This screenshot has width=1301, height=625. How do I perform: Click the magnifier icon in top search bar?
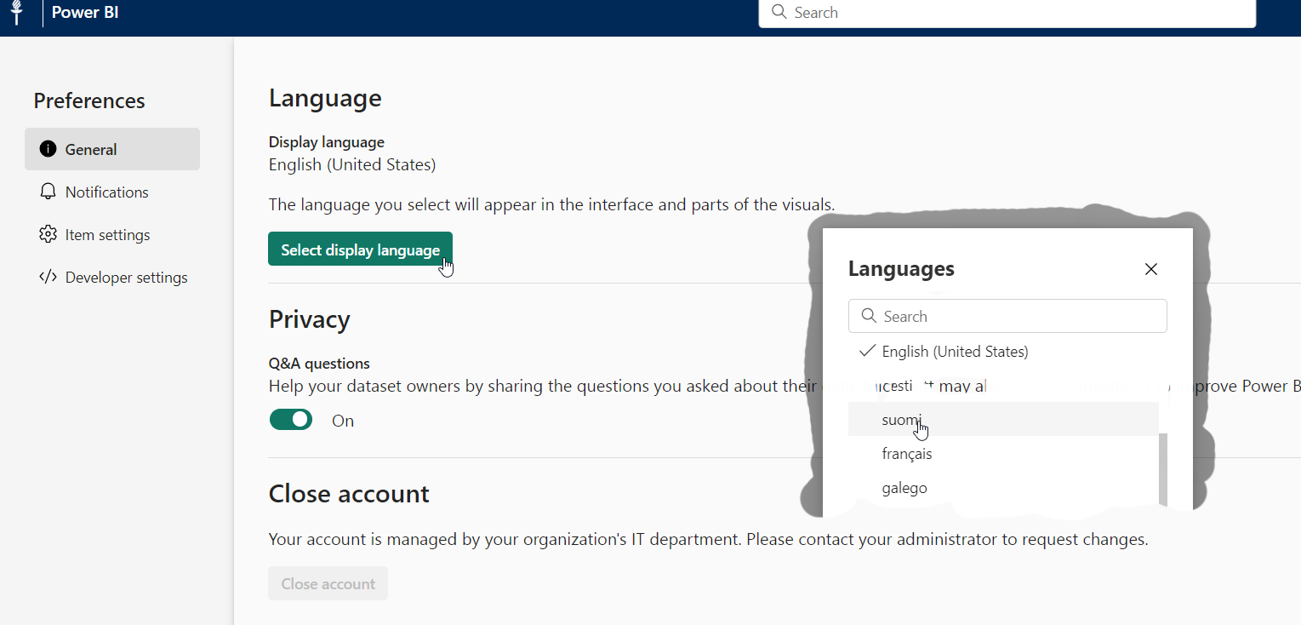[x=778, y=12]
